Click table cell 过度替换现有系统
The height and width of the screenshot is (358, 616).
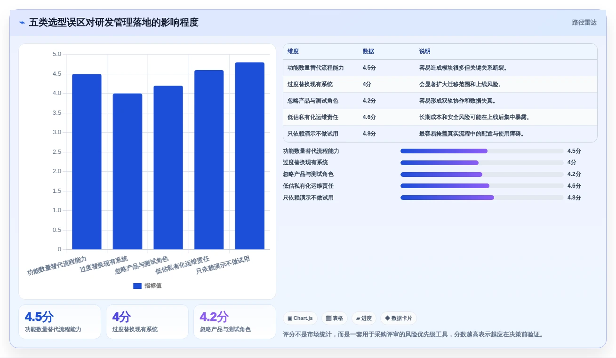pyautogui.click(x=310, y=84)
